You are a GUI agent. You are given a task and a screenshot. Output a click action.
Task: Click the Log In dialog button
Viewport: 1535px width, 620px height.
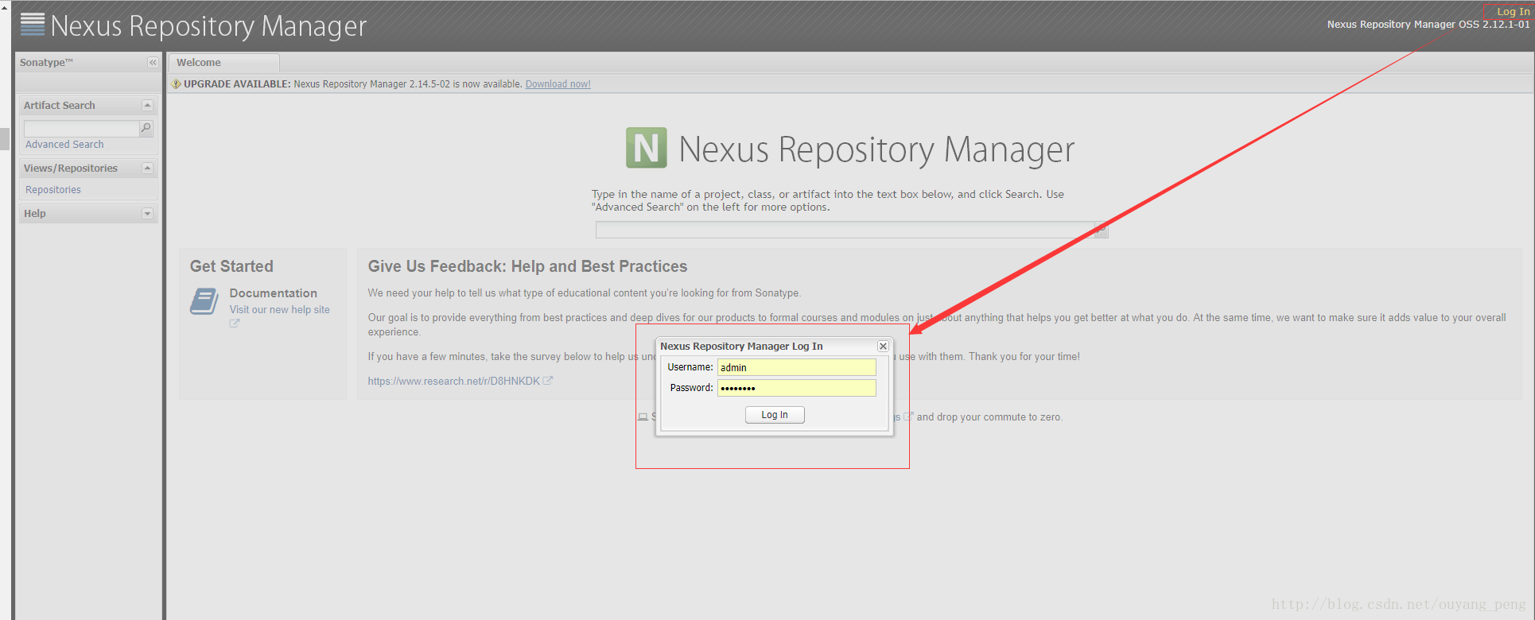tap(775, 415)
